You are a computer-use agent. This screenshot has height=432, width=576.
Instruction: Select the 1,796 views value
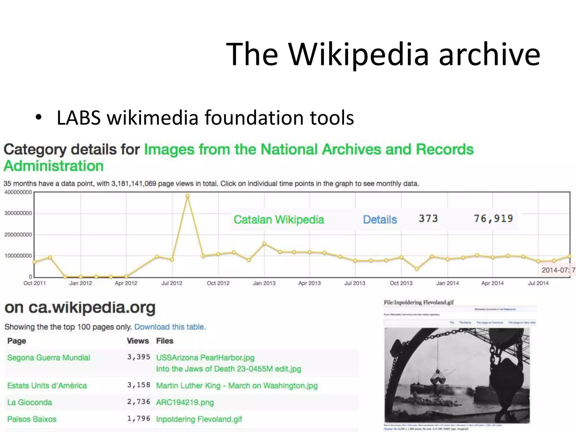coord(139,418)
